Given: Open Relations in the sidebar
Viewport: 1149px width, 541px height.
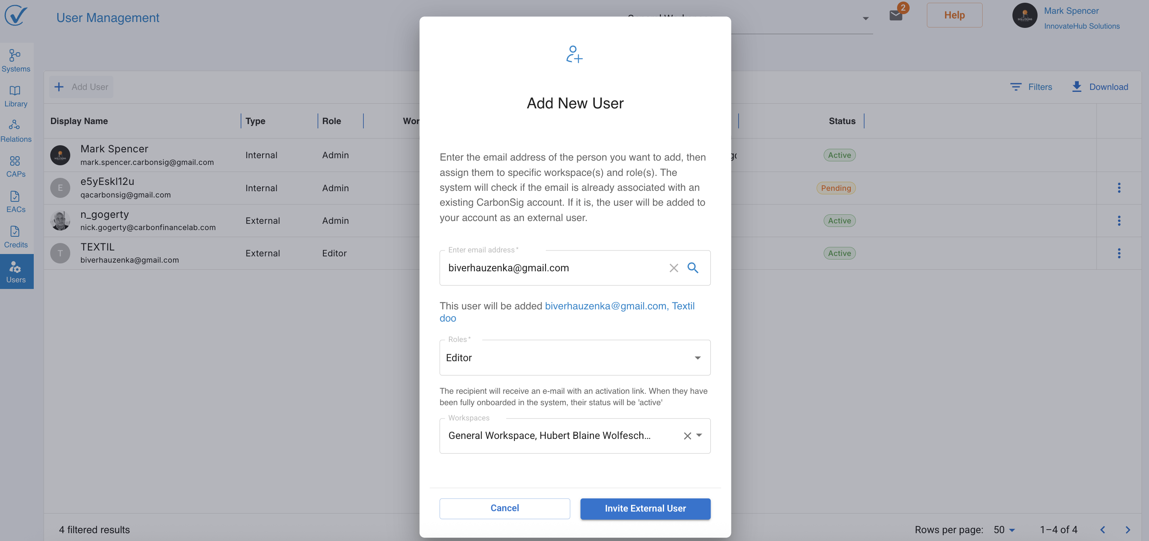Looking at the screenshot, I should point(16,130).
